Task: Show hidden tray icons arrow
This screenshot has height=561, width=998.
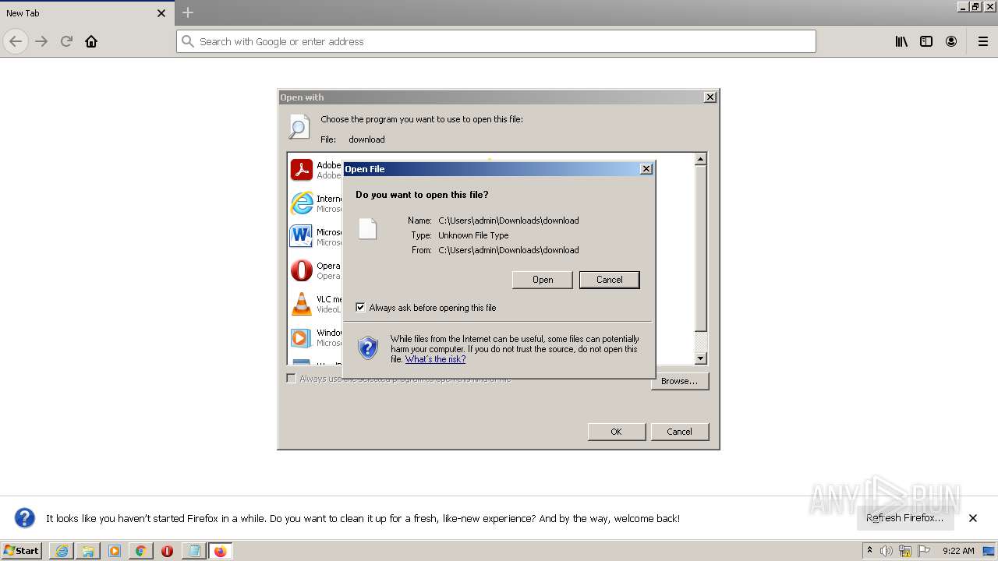Action: (869, 551)
